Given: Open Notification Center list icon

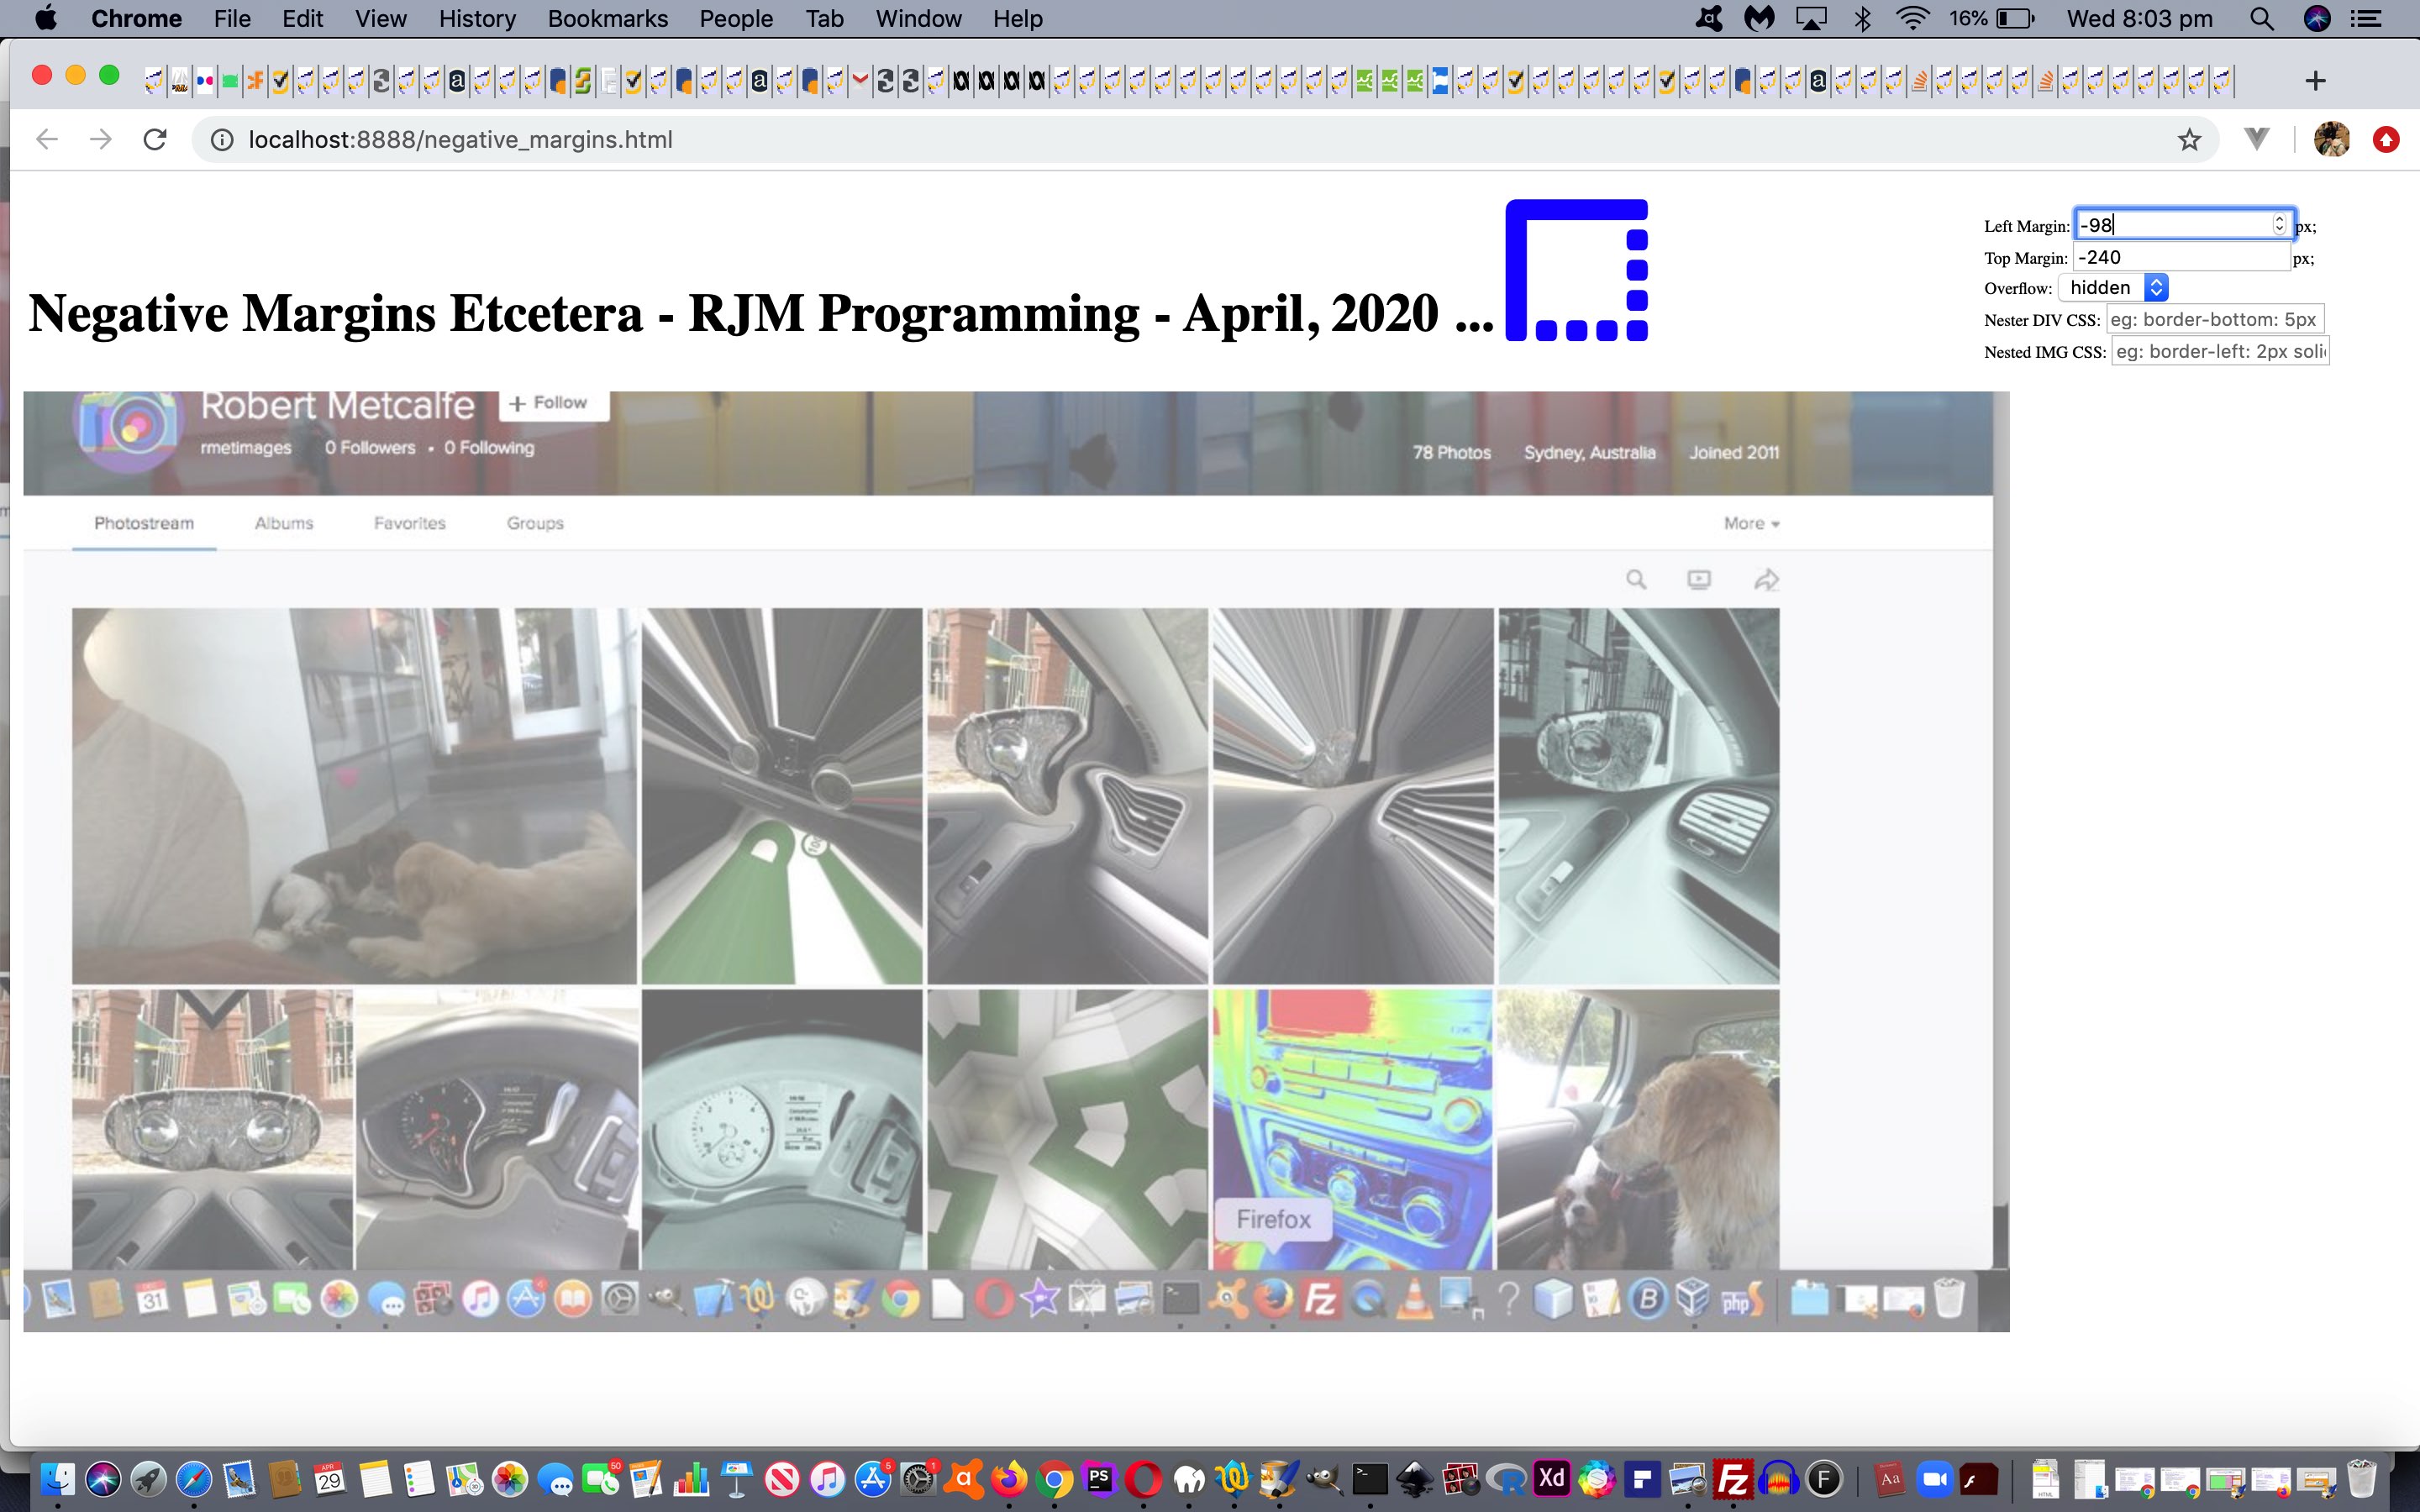Looking at the screenshot, I should point(2366,18).
